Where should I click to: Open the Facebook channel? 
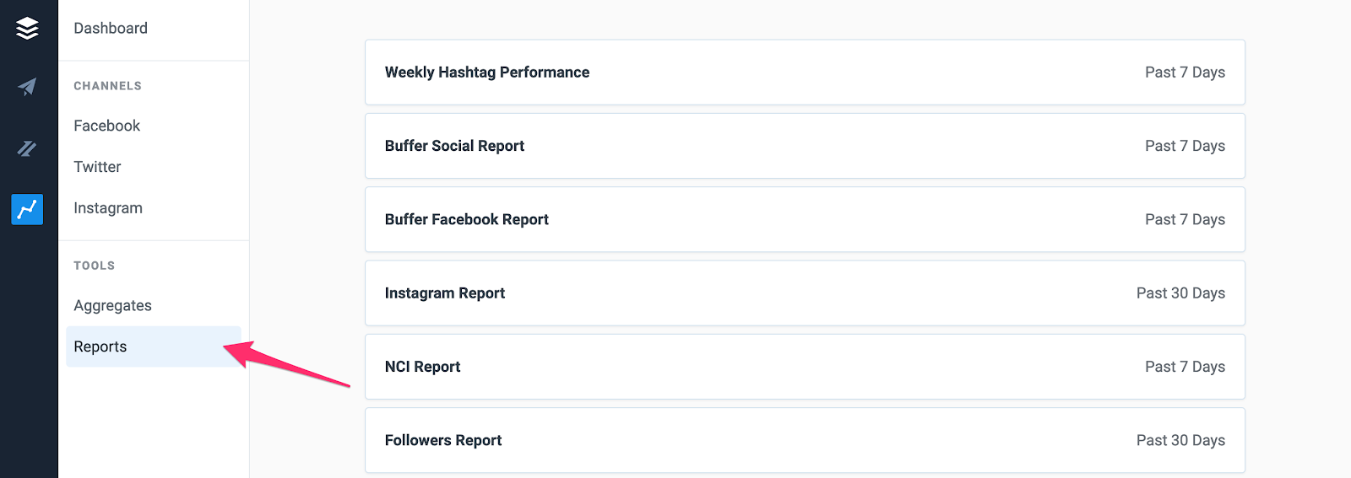click(106, 126)
